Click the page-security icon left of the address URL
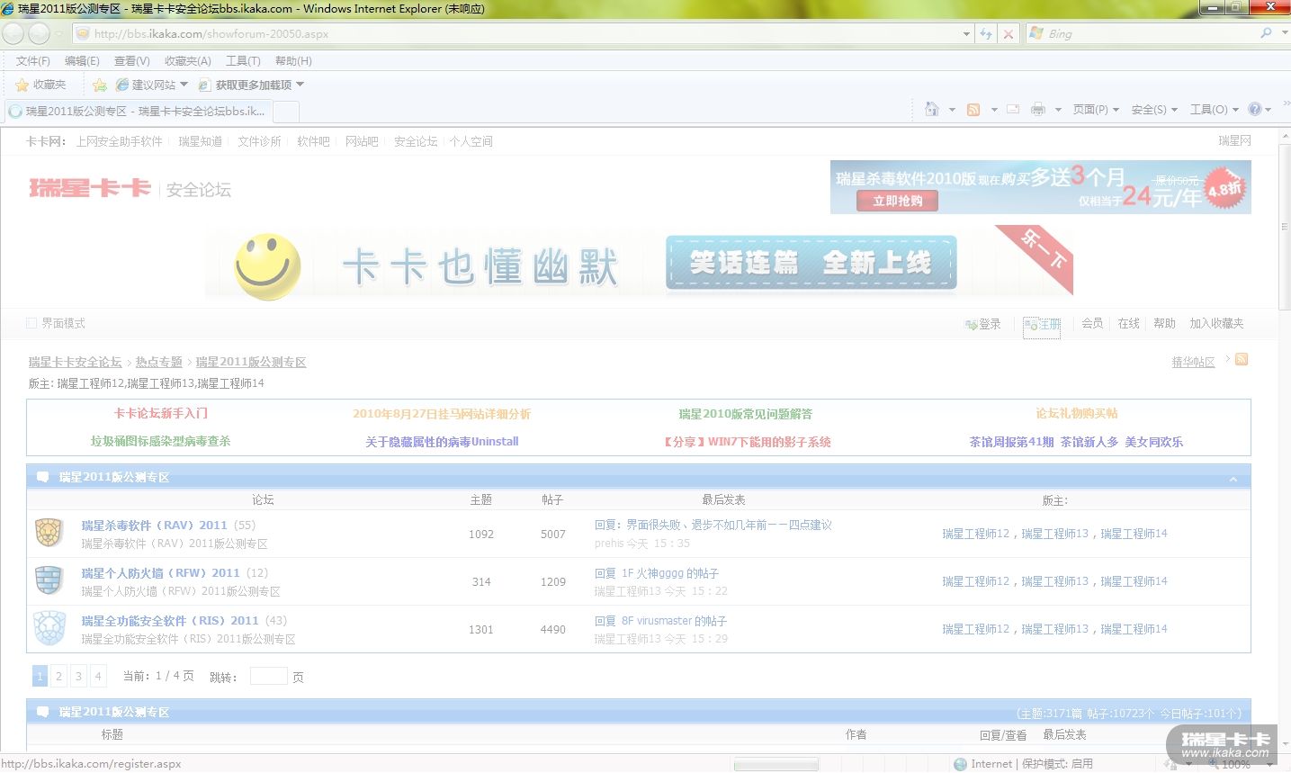This screenshot has height=773, width=1291. (83, 34)
